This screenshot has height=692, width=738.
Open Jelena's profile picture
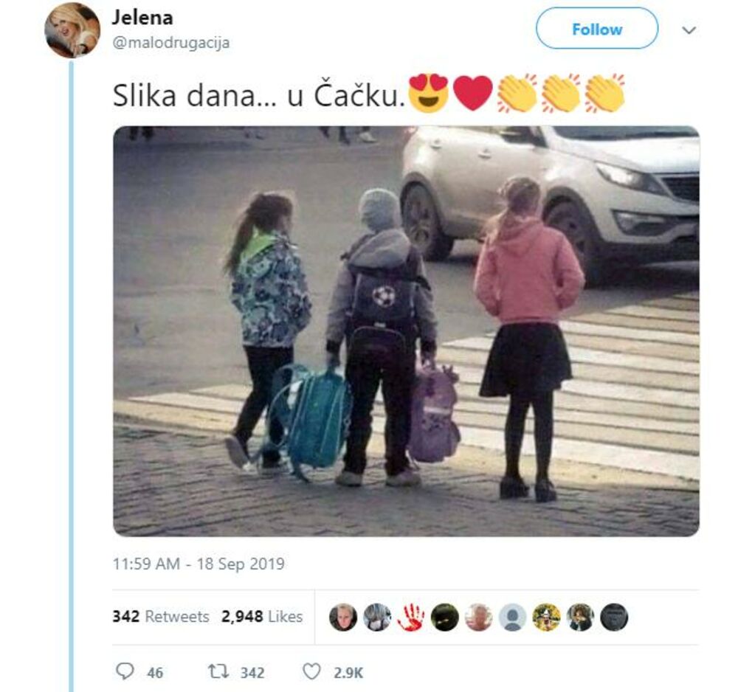click(x=72, y=30)
